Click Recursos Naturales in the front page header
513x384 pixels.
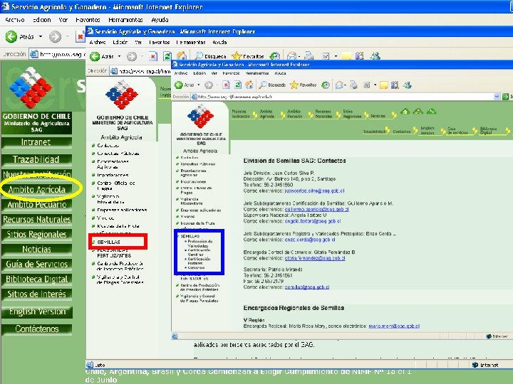323,114
